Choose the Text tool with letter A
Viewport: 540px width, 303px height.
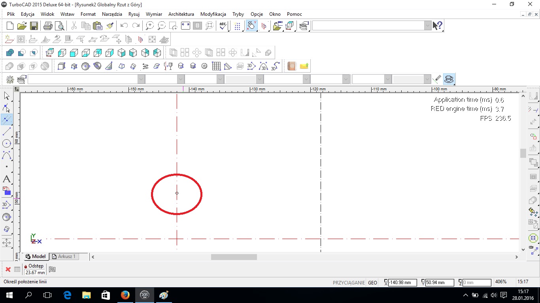click(x=7, y=179)
